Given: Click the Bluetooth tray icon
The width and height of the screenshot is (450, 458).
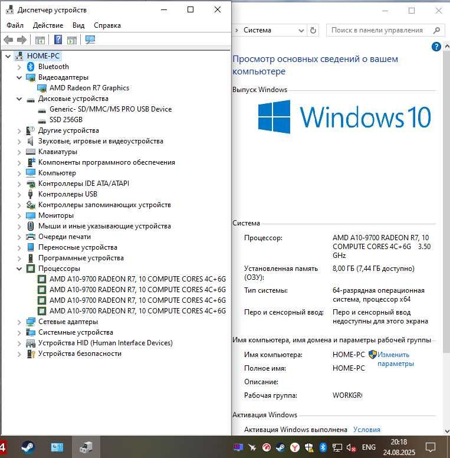Looking at the screenshot, I should click(x=323, y=447).
